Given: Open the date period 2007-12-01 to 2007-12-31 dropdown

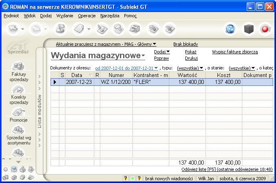Looking at the screenshot, I should [126, 68].
